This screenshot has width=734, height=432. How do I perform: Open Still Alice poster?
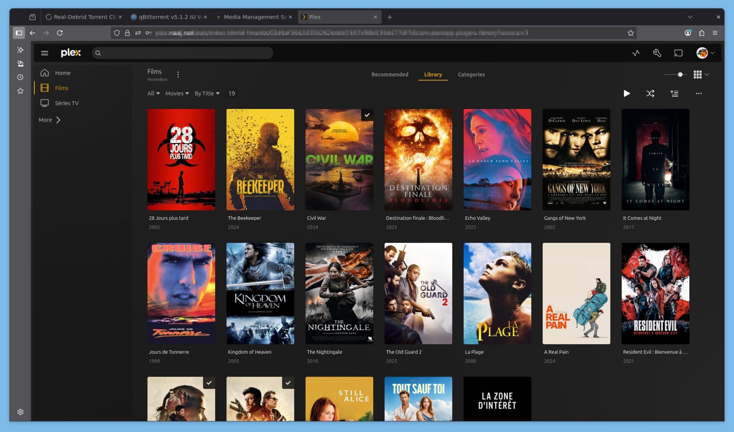coord(339,399)
